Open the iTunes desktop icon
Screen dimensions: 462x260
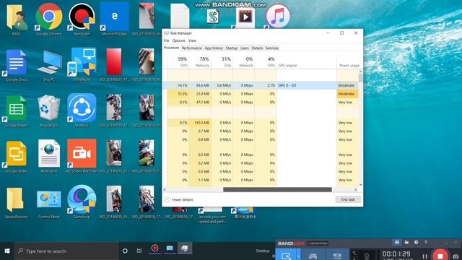(x=277, y=16)
